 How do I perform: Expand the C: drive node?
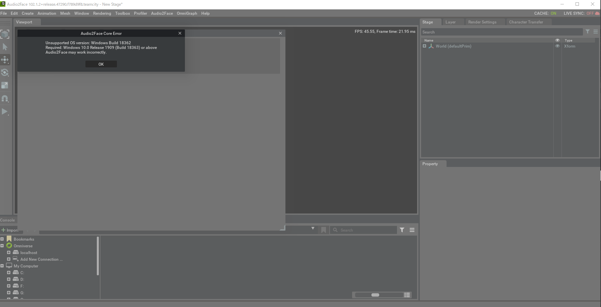[9, 272]
